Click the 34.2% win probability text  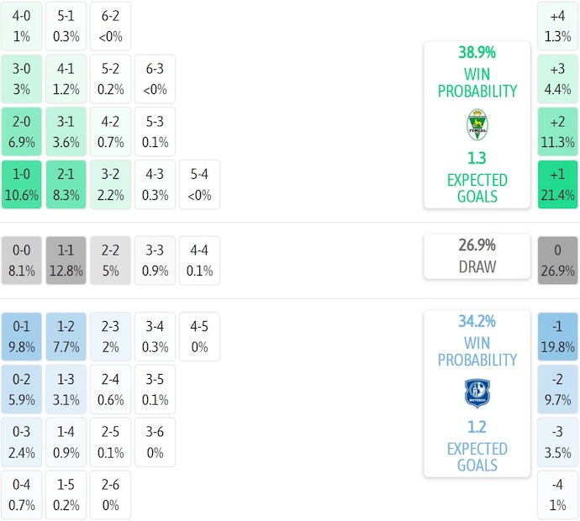pyautogui.click(x=477, y=321)
